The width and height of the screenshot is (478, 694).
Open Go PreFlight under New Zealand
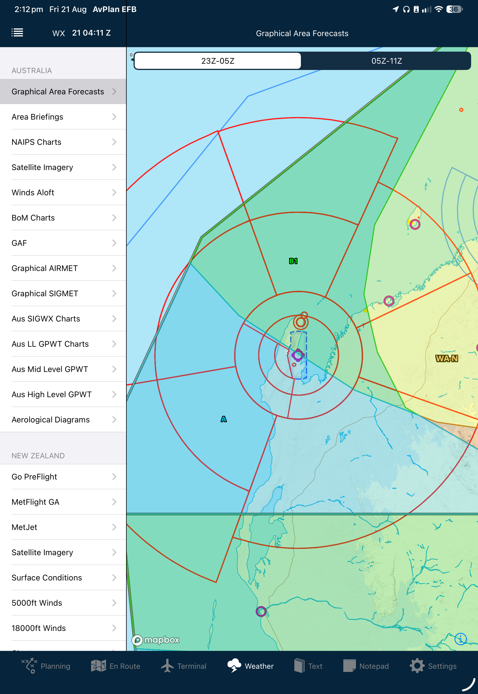pos(63,476)
